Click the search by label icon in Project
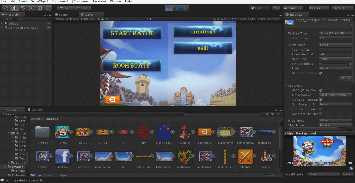355x183 pixels. coord(273,114)
